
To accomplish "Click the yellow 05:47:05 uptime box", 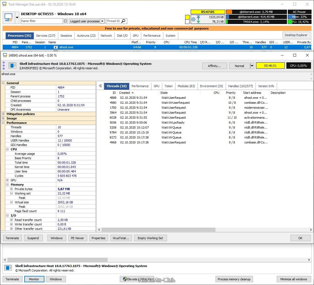I will click(x=208, y=12).
